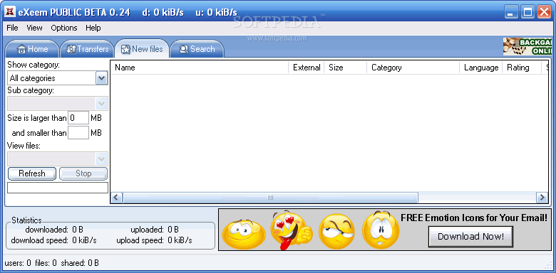Click the 'shared: 0 B' status bar text
Screen dimensions: 556x273
click(x=80, y=263)
